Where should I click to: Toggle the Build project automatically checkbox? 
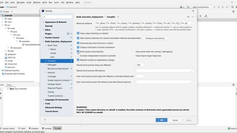(78, 52)
